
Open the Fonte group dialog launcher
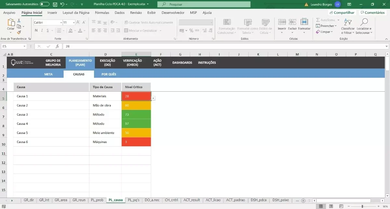tap(87, 39)
